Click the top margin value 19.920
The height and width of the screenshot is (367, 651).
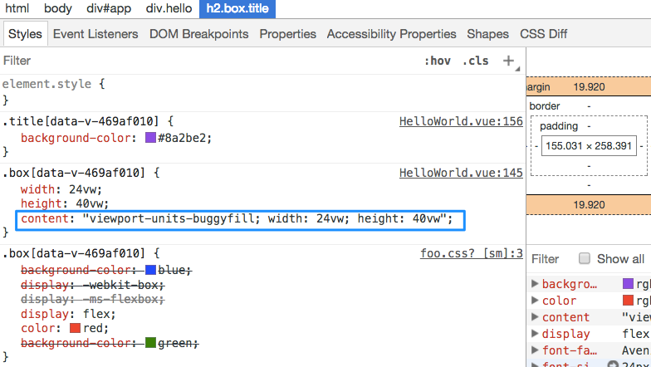[589, 86]
